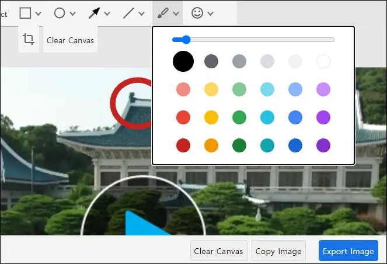
Task: Pick the dark gray color swatch
Action: (x=211, y=61)
